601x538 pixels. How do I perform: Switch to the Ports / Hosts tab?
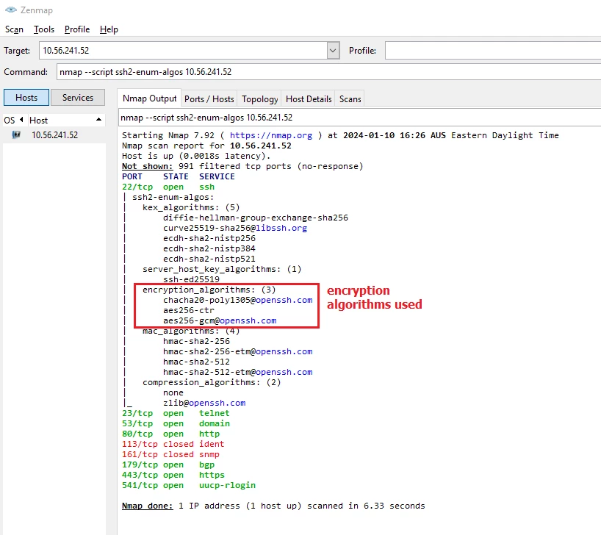point(209,99)
